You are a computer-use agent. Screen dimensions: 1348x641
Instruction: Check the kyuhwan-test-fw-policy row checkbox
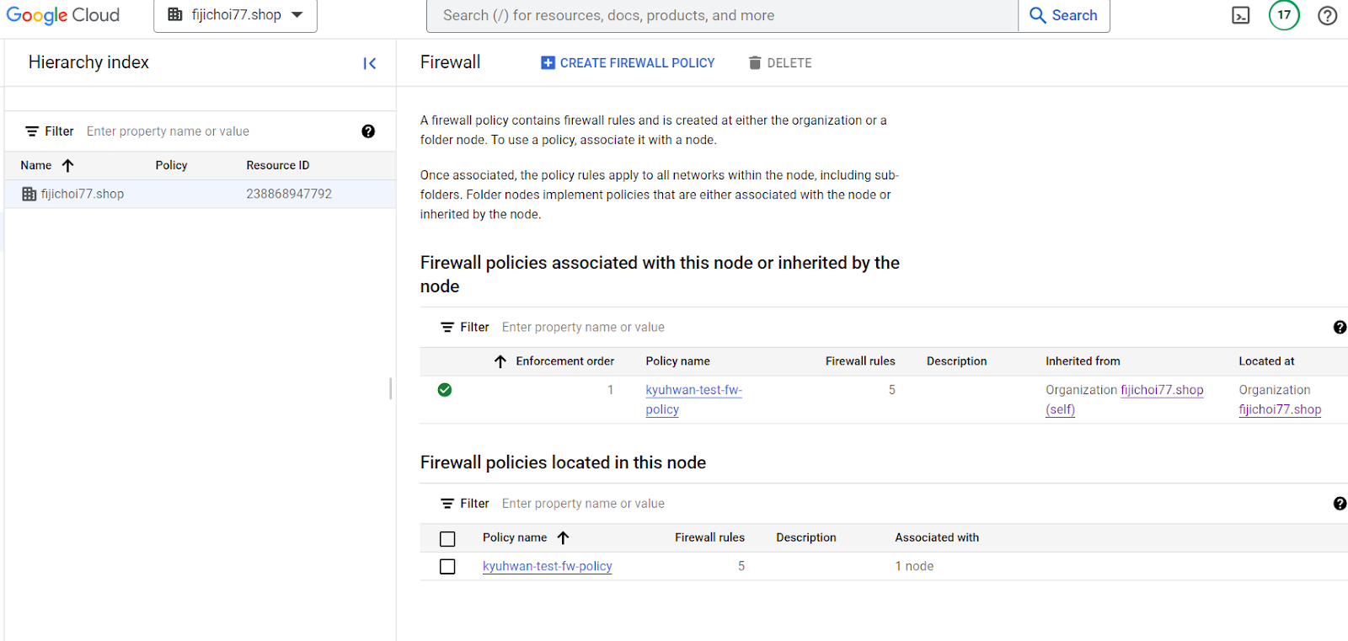point(447,567)
